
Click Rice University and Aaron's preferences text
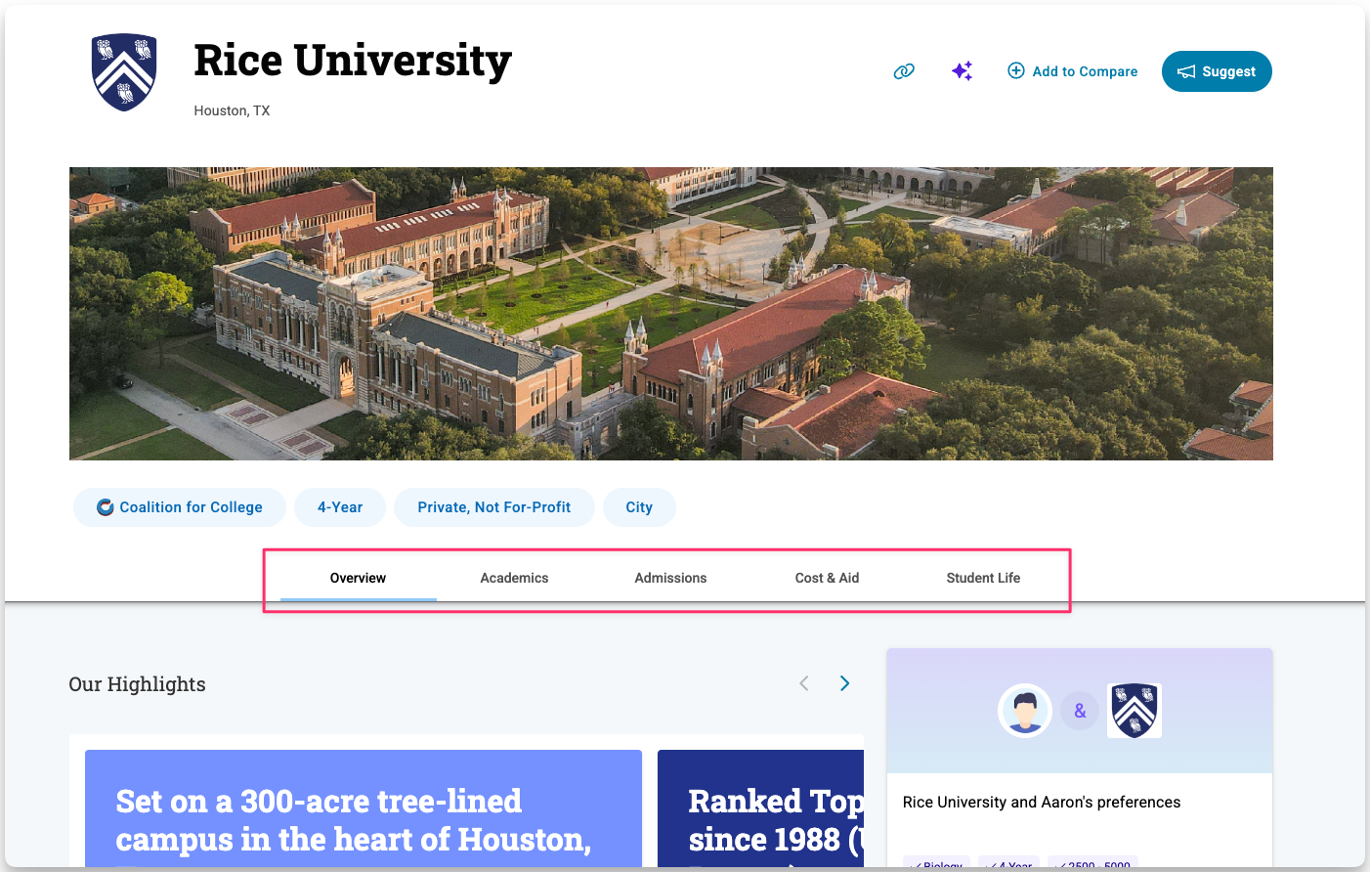1042,802
